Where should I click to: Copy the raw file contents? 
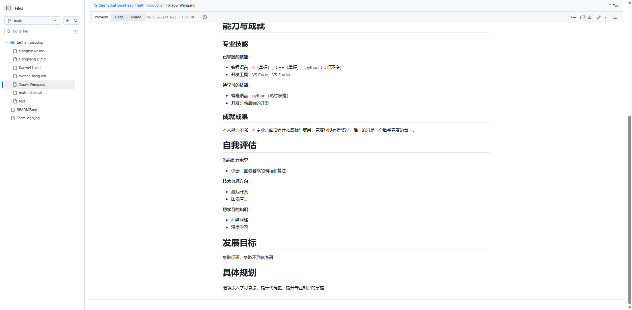click(x=582, y=17)
